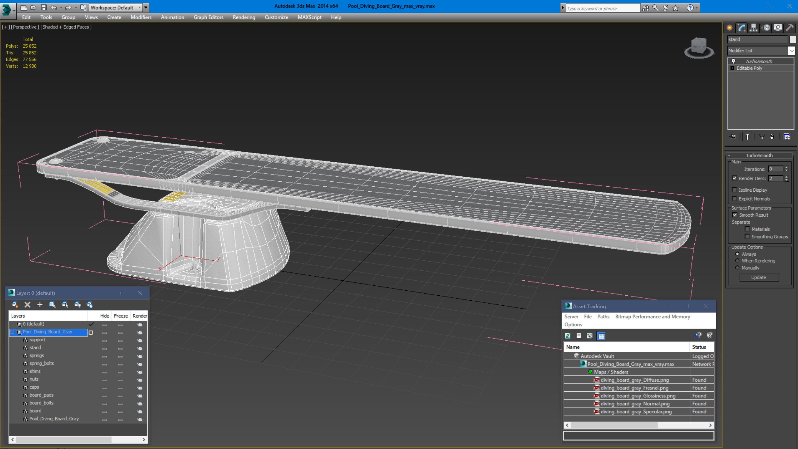Click the Undo arrow icon
This screenshot has height=449, width=798.
[53, 7]
